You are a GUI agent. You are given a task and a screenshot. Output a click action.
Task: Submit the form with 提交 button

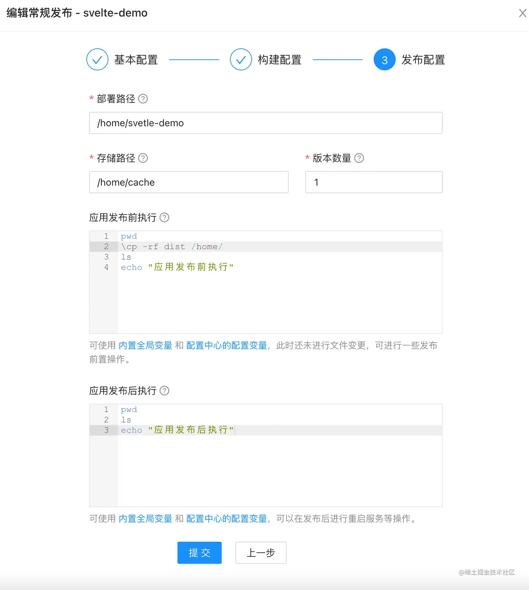199,553
